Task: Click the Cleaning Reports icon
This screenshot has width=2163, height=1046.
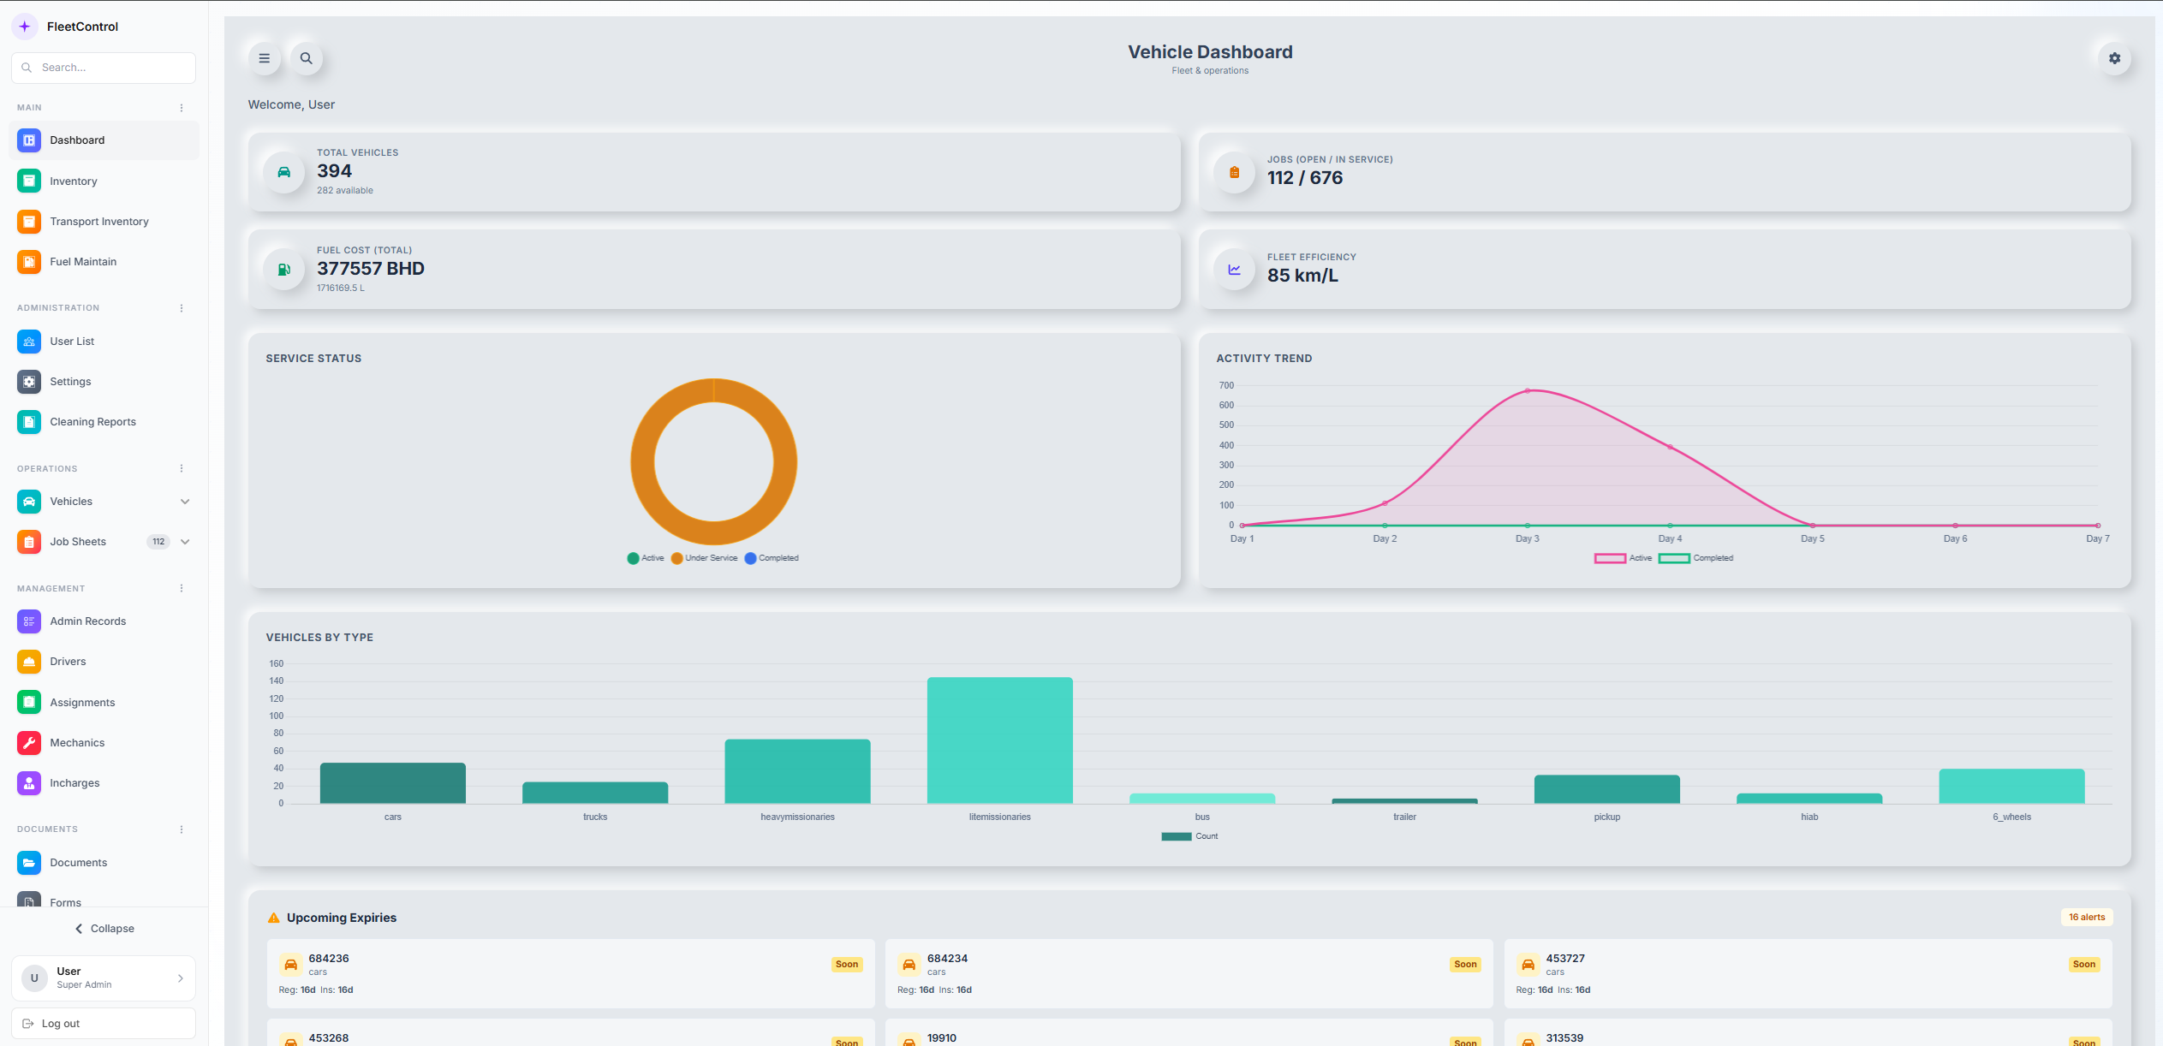Action: 29,422
